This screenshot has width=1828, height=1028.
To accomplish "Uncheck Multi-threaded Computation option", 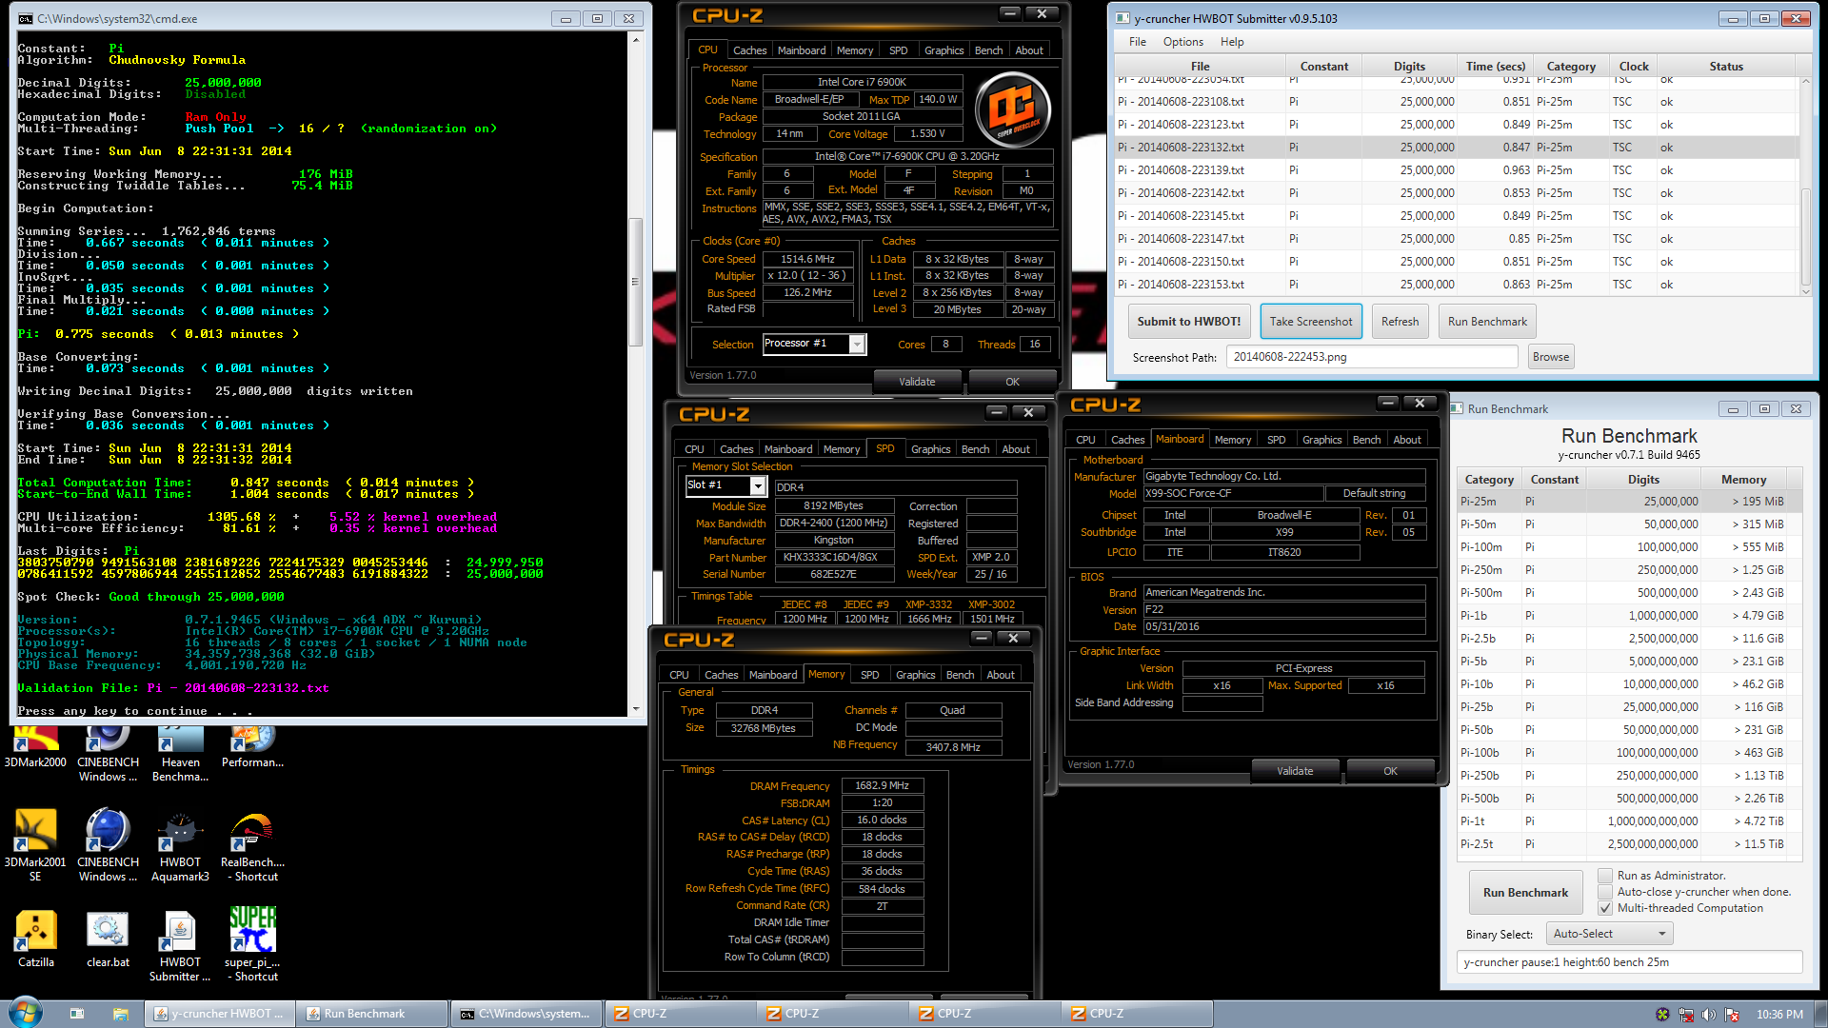I will coord(1605,908).
